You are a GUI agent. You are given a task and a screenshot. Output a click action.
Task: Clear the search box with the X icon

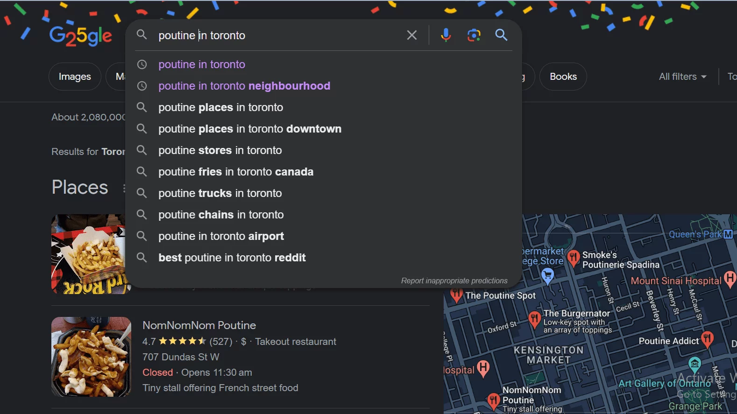[411, 35]
